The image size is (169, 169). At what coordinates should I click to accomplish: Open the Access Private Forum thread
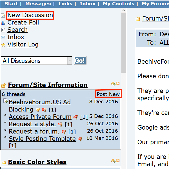point(40,117)
